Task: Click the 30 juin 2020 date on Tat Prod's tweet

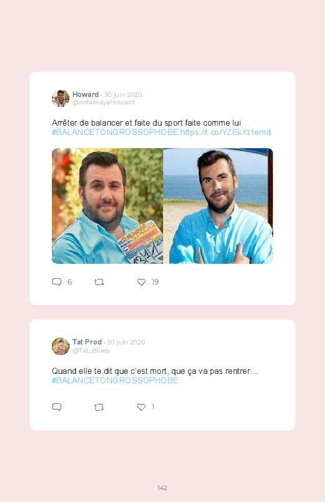Action: 126,342
